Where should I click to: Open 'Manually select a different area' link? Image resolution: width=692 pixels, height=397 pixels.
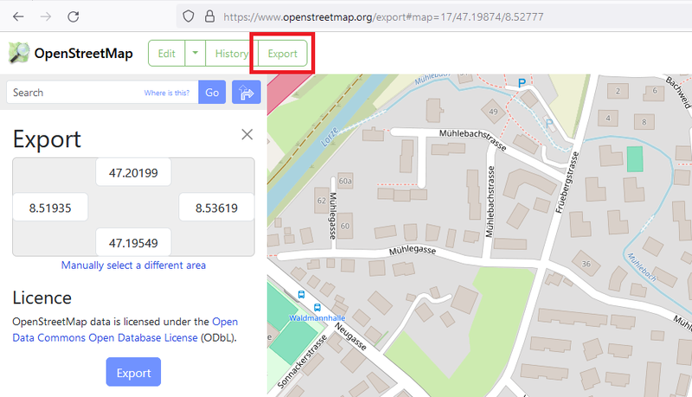tap(133, 266)
